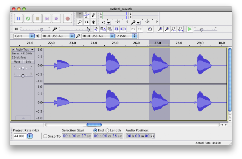
Task: Click the Audio Position time field
Action: (x=140, y=136)
